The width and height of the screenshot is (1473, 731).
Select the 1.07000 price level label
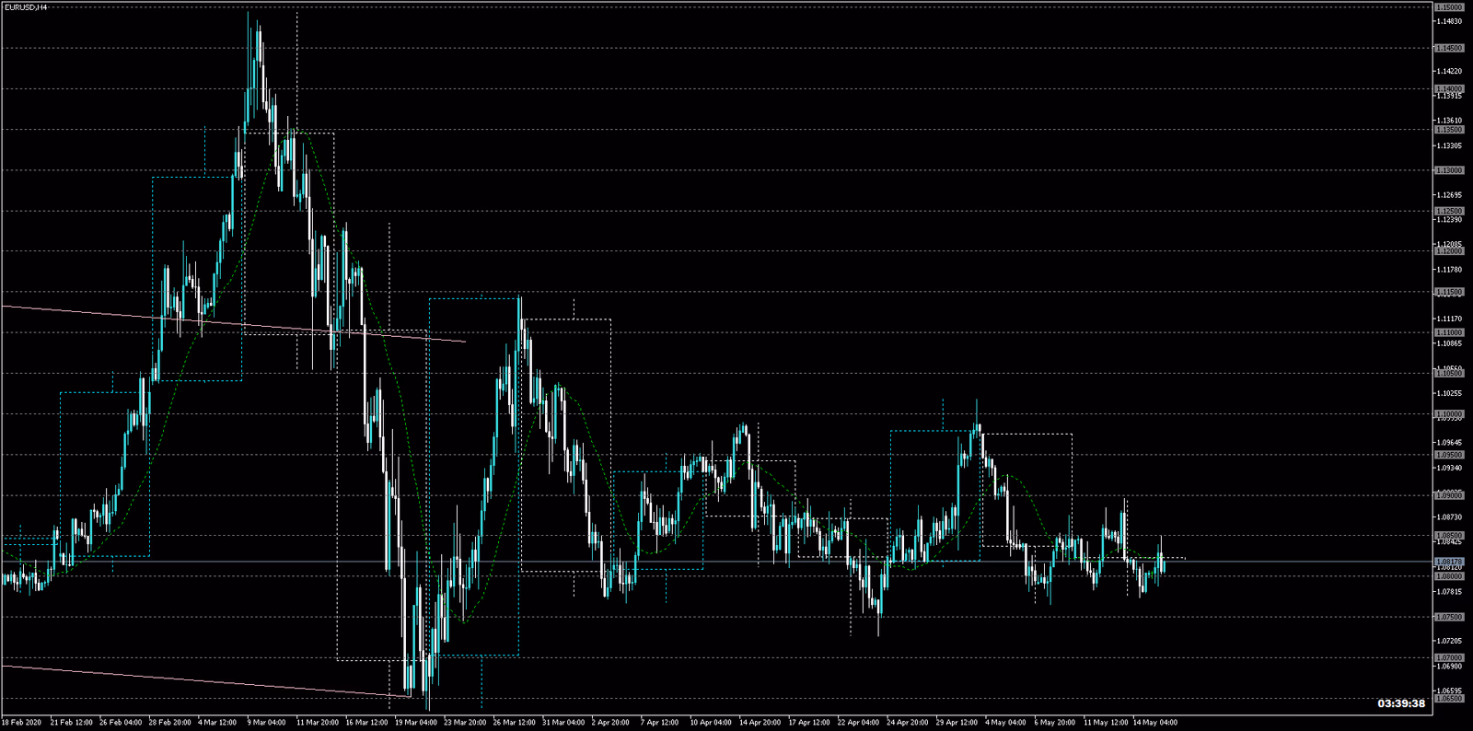pos(1449,658)
